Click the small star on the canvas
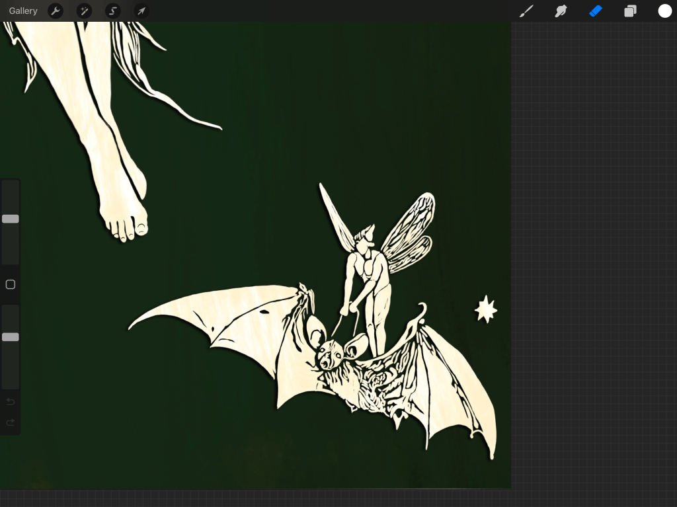The image size is (677, 507). [486, 309]
